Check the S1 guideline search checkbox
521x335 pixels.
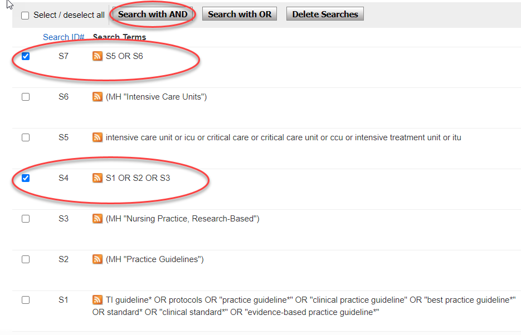click(x=26, y=300)
